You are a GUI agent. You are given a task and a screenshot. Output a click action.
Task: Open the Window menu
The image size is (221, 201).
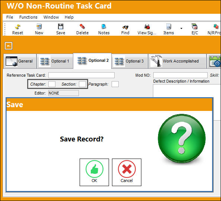(x=51, y=17)
